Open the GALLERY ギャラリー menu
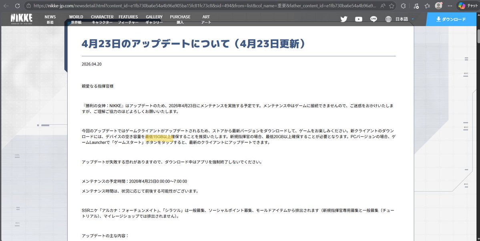This screenshot has height=241, width=480. [x=154, y=19]
